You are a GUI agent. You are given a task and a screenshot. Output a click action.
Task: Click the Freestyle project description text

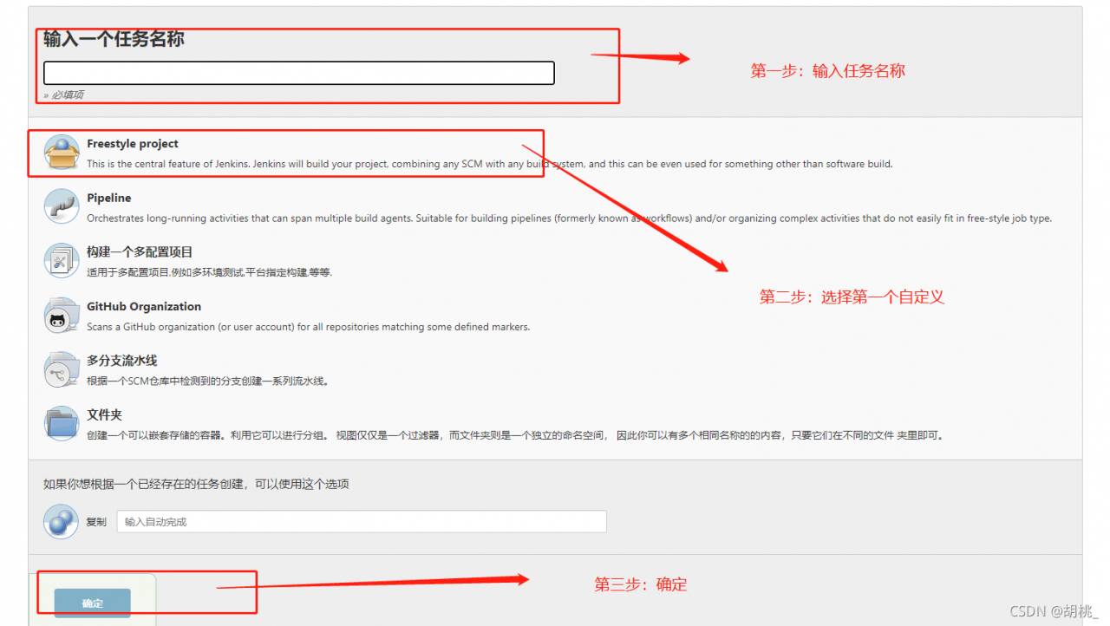pyautogui.click(x=489, y=164)
